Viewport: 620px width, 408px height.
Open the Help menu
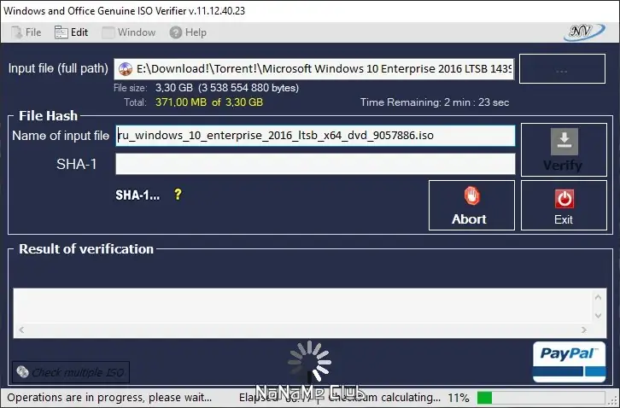(x=188, y=32)
